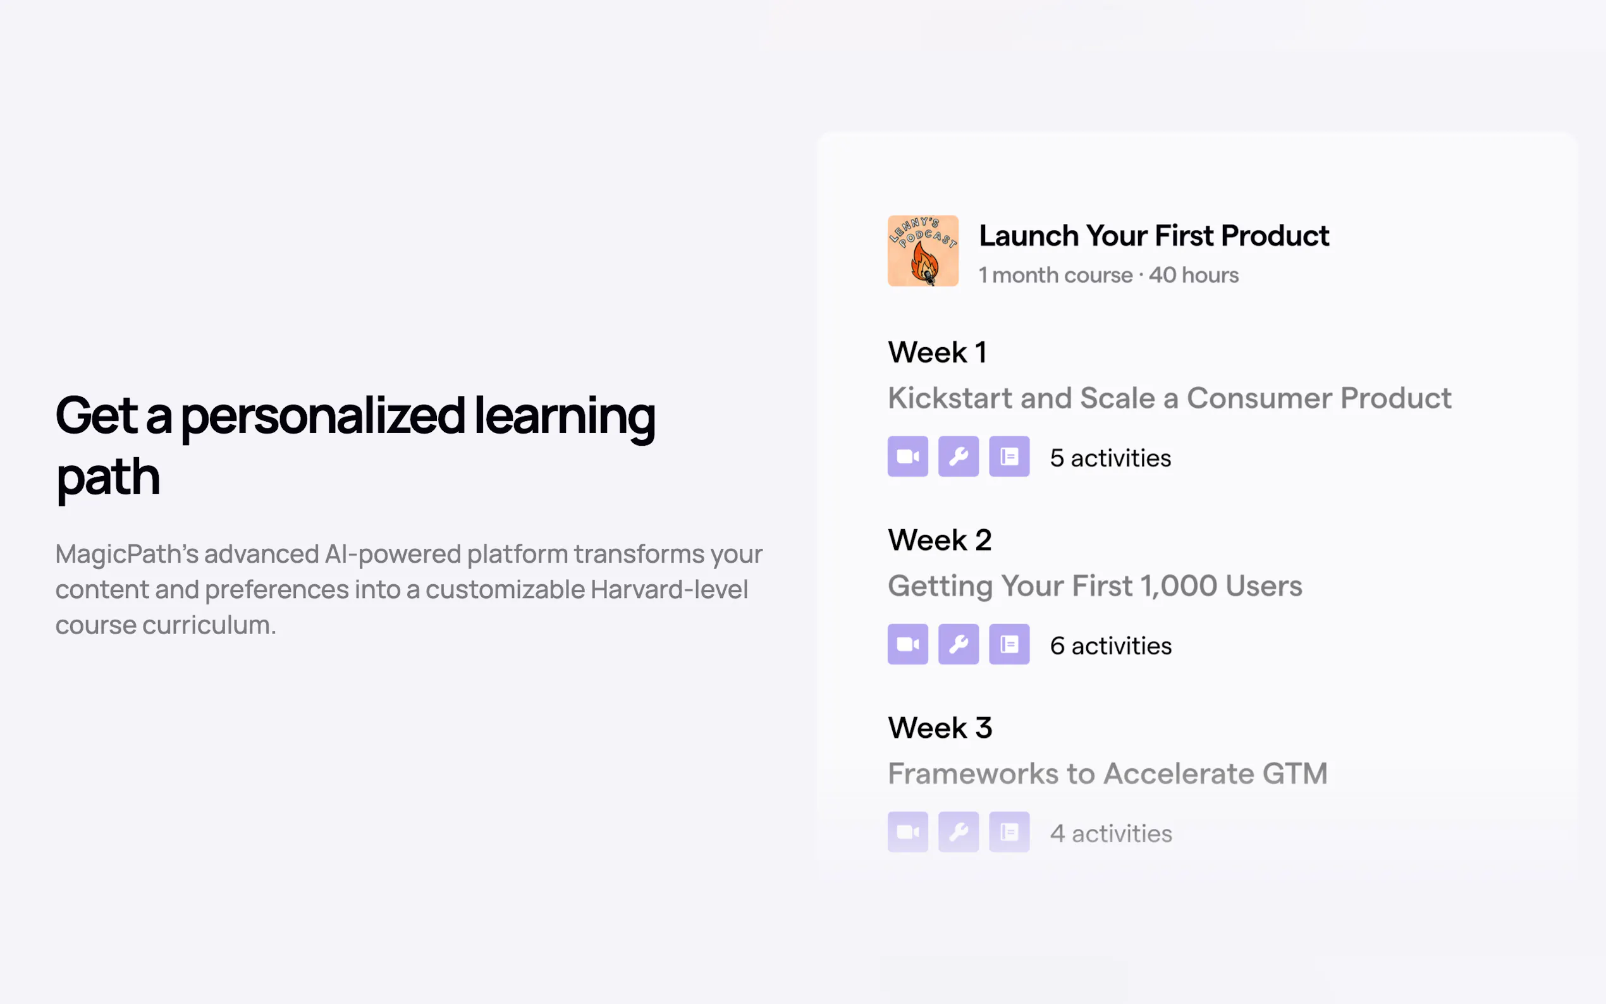Click the Week 1 wrench tool icon

[x=958, y=457]
